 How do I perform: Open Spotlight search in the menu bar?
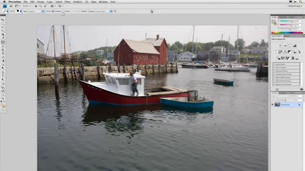[301, 2]
